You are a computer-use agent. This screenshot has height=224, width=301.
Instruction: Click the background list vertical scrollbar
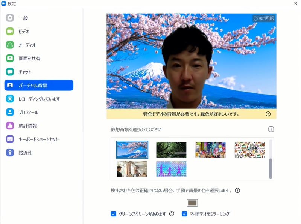(x=270, y=168)
